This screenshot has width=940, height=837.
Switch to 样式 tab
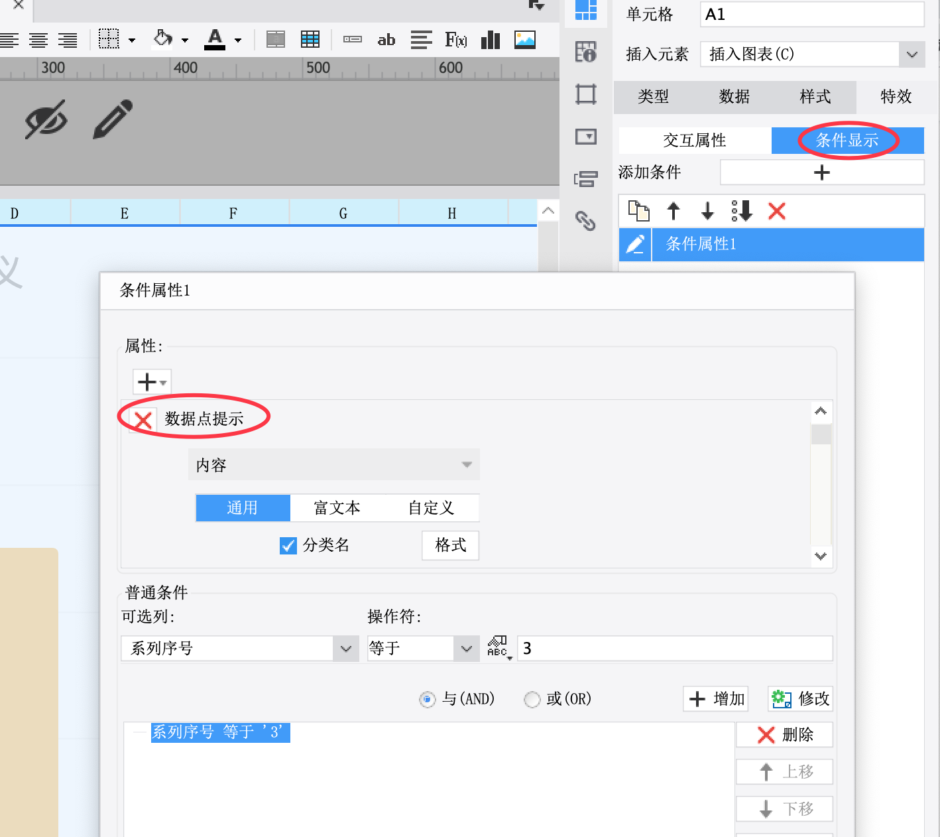815,97
